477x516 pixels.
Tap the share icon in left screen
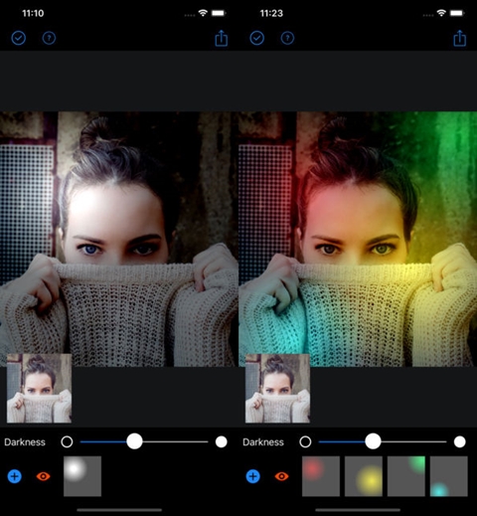222,38
